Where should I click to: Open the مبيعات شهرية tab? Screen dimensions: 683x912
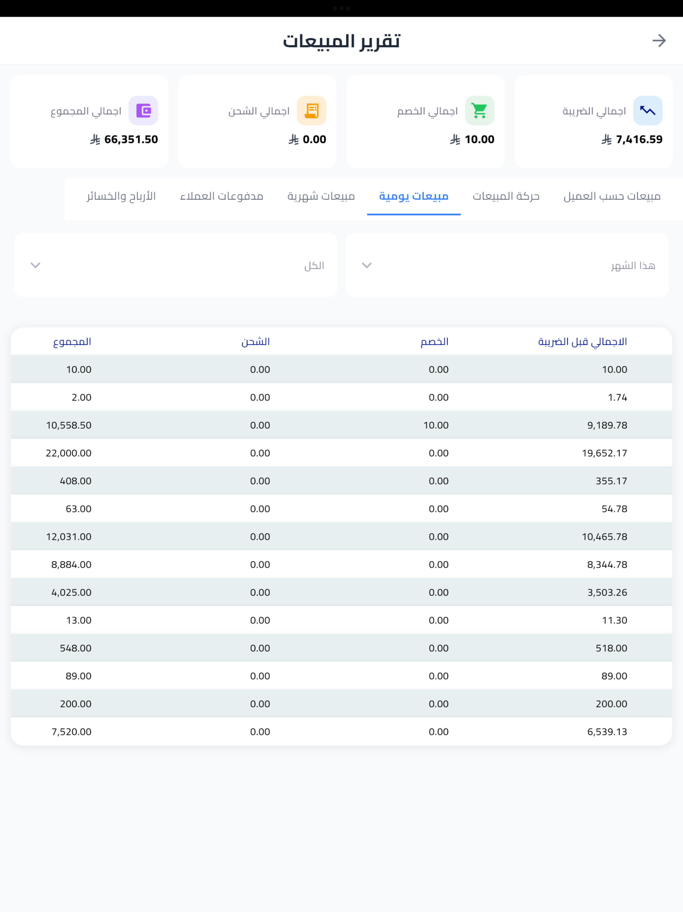(x=321, y=196)
